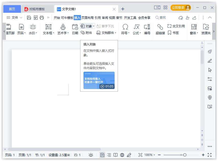Open 交叉引用 cross-reference tool

click(x=176, y=26)
